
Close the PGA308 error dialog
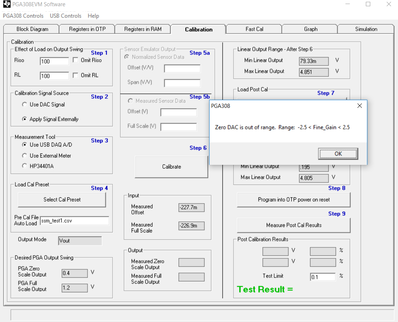(360, 106)
